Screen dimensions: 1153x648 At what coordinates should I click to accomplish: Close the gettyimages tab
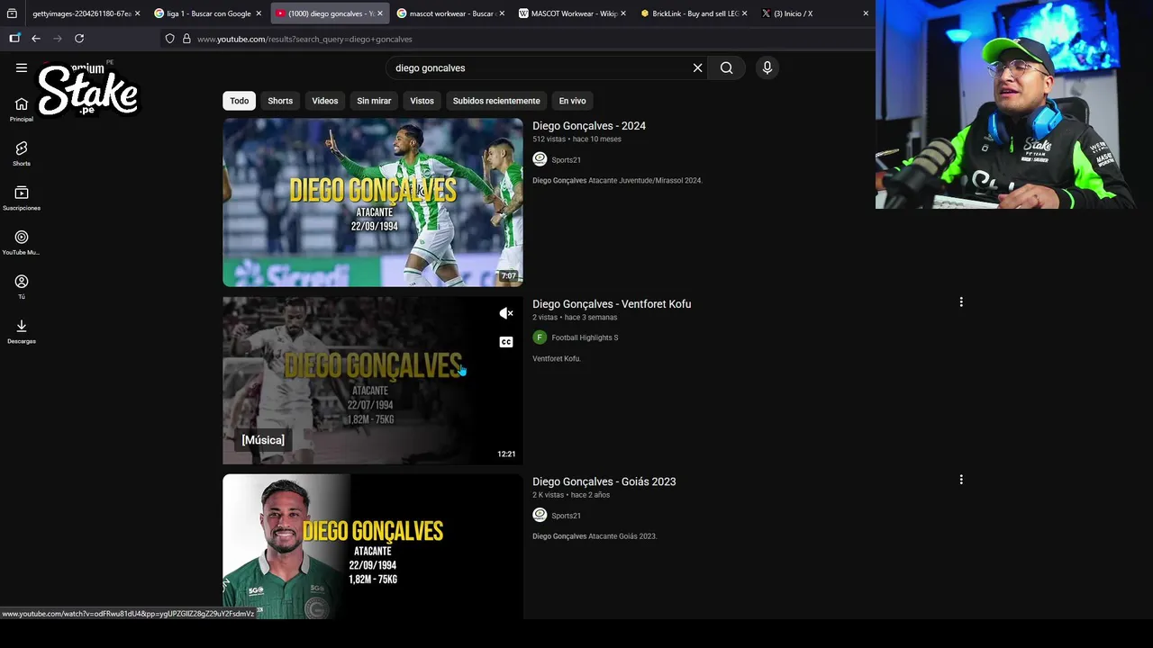pos(138,13)
